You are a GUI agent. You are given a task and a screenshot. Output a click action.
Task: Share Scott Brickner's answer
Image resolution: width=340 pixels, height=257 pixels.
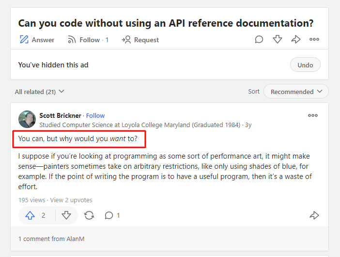(314, 215)
